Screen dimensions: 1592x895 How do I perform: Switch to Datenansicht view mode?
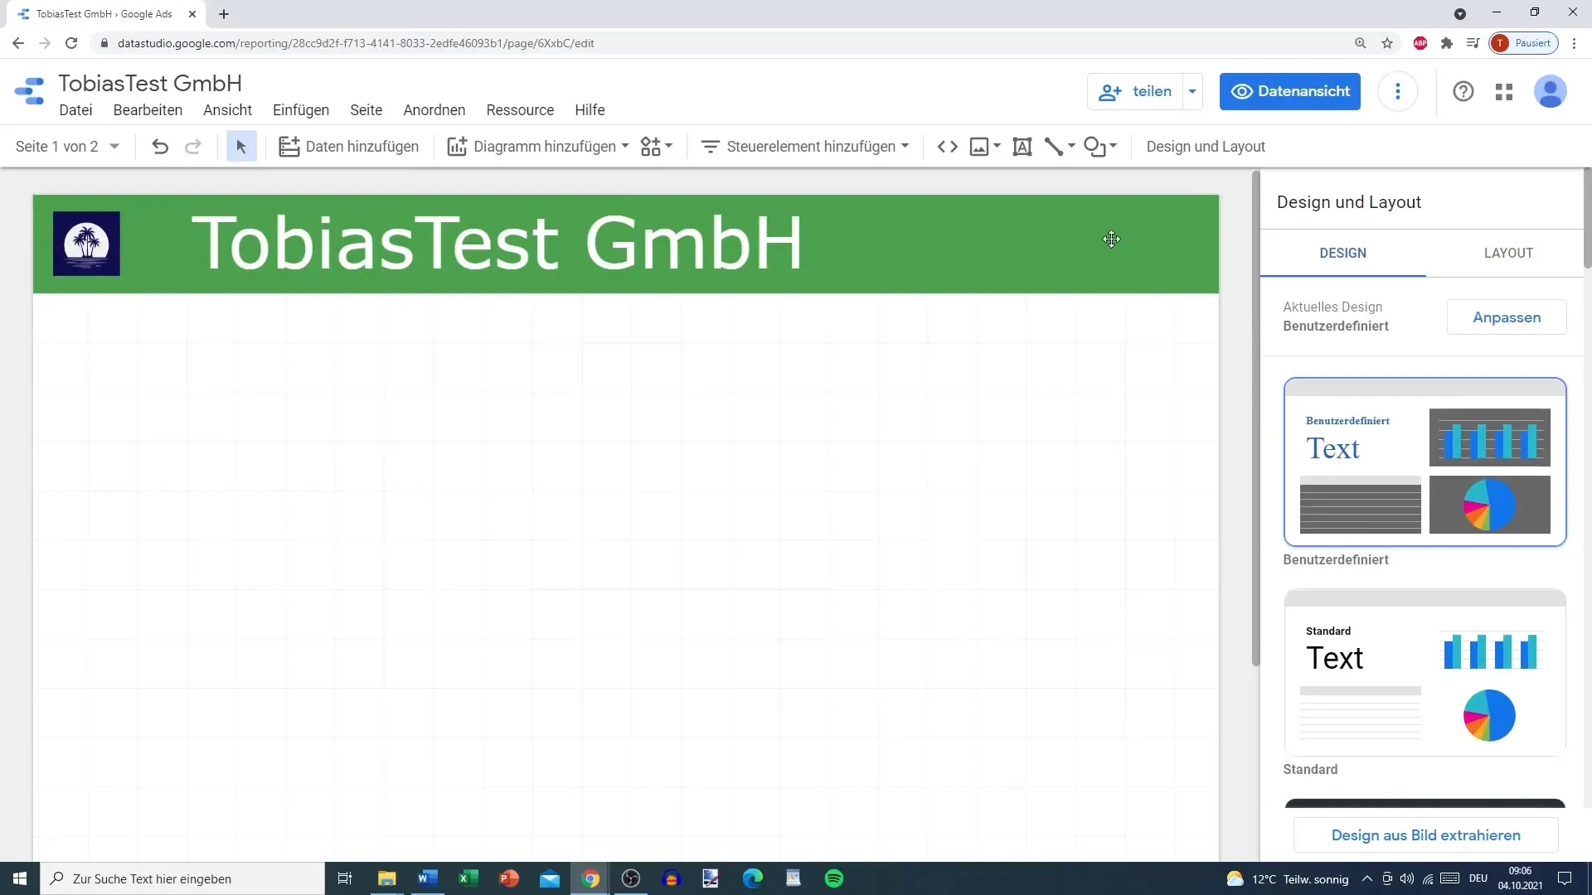point(1290,91)
